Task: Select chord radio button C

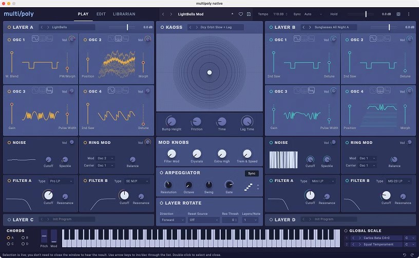Action: (9, 244)
